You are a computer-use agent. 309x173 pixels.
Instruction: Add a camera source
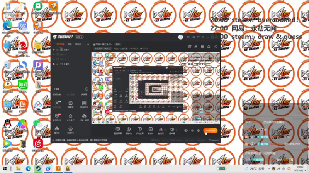coord(129,130)
